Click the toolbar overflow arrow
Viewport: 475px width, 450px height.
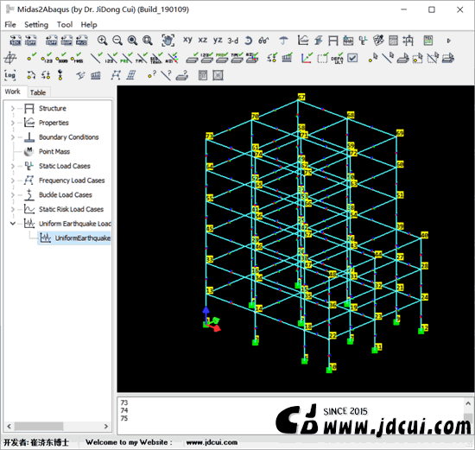(448, 41)
